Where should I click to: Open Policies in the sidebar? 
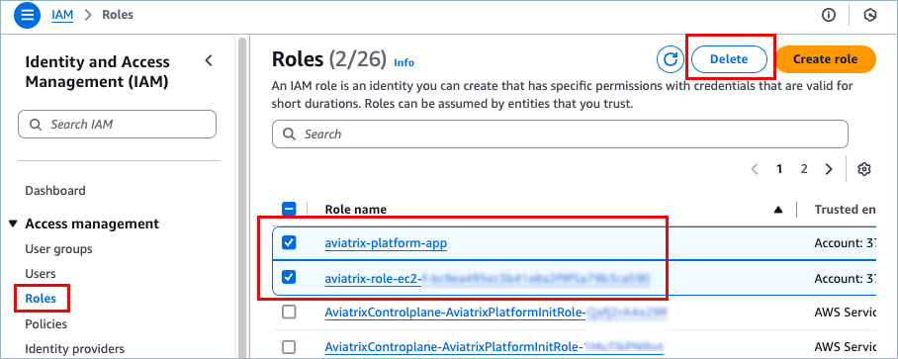click(45, 324)
